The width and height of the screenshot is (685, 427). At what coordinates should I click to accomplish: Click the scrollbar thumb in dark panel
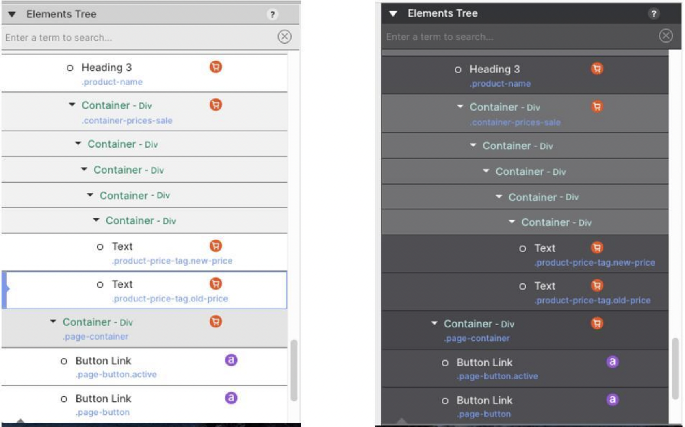pyautogui.click(x=675, y=368)
